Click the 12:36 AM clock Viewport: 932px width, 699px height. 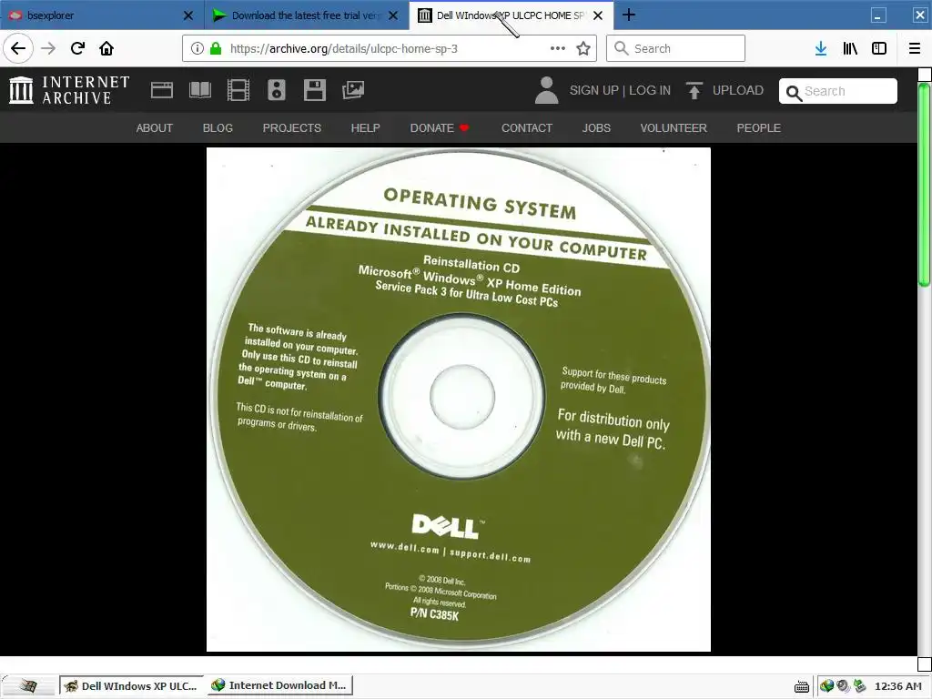coord(897,686)
